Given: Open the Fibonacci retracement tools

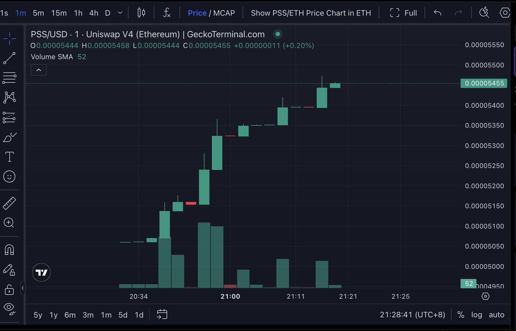Looking at the screenshot, I should click(9, 78).
